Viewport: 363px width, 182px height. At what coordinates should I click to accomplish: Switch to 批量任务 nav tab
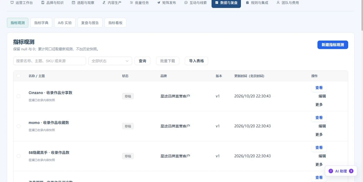click(139, 3)
